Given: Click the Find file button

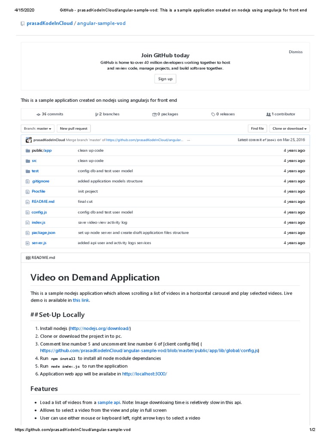Looking at the screenshot, I should [x=257, y=128].
